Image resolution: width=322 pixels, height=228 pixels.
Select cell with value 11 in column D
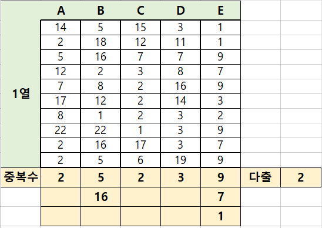180,42
